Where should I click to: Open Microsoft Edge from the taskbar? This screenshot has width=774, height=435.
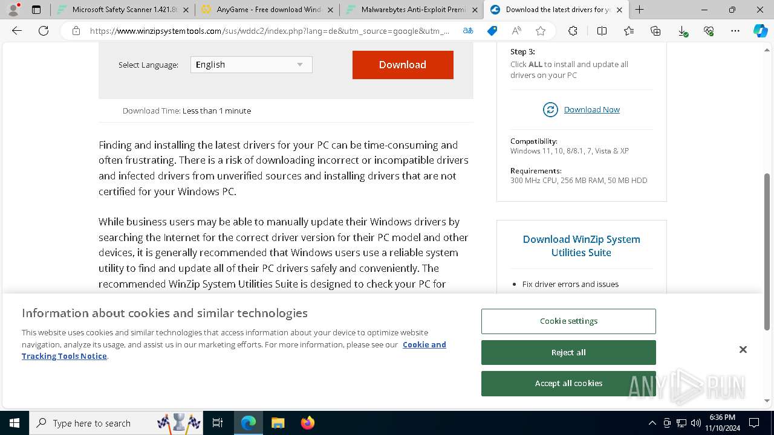249,423
